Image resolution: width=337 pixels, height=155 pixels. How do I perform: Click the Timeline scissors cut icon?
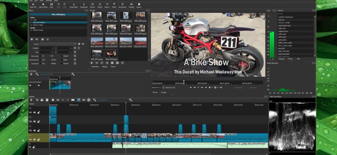(x=37, y=100)
